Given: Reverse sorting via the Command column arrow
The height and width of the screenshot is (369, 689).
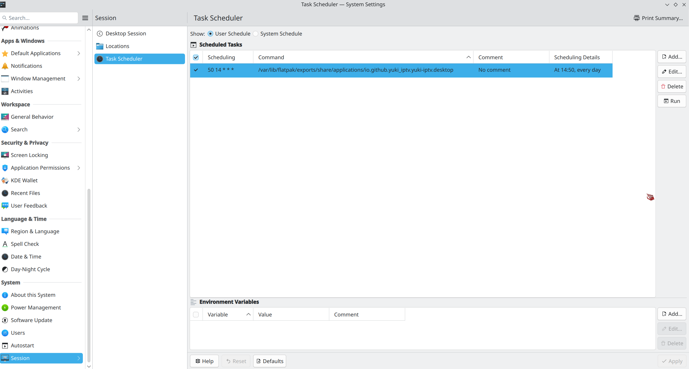Looking at the screenshot, I should tap(468, 57).
